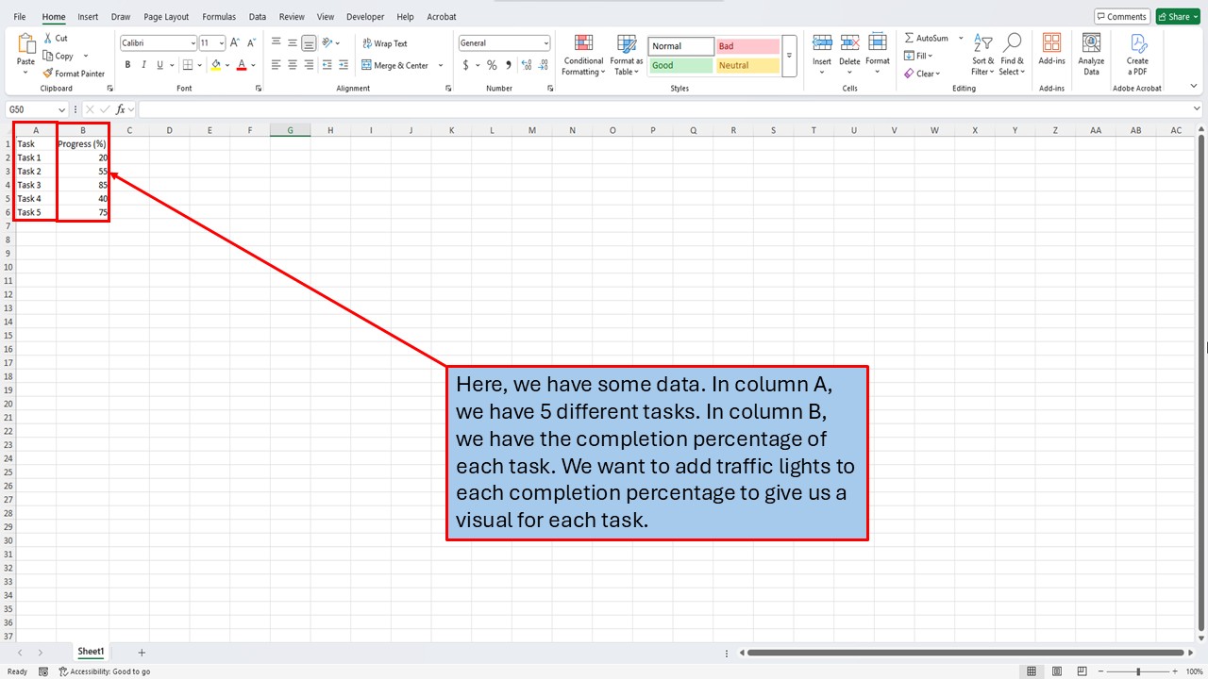Click the Increase Decimal icon

[525, 65]
